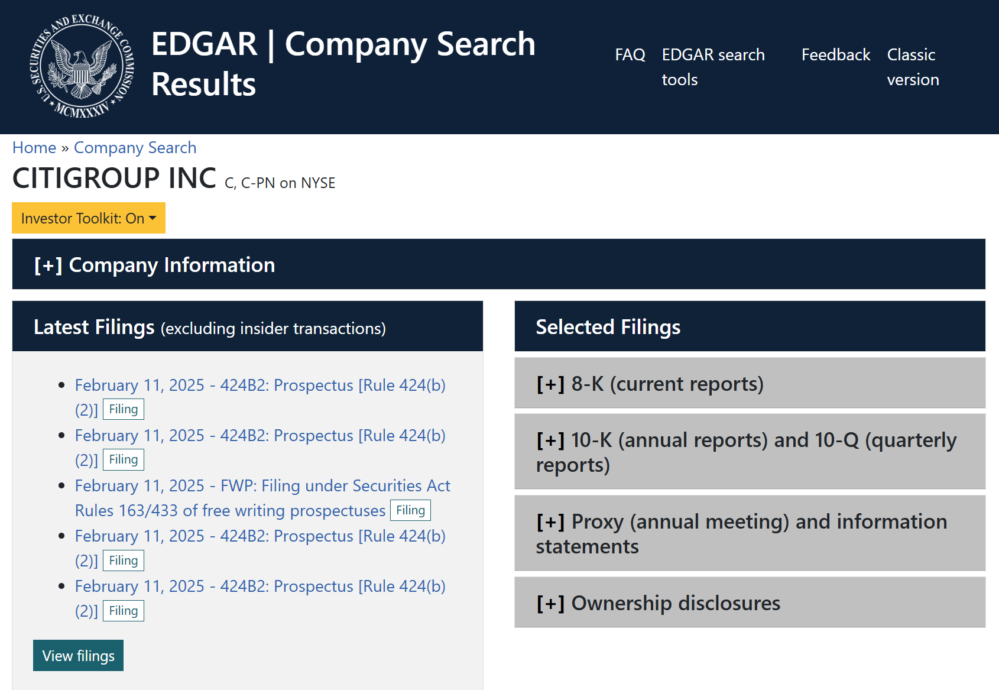Click Filing button beside FWP entry

(x=410, y=510)
